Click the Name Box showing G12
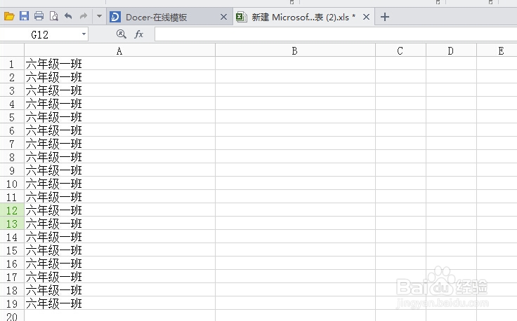This screenshot has height=321, width=517. (40, 34)
